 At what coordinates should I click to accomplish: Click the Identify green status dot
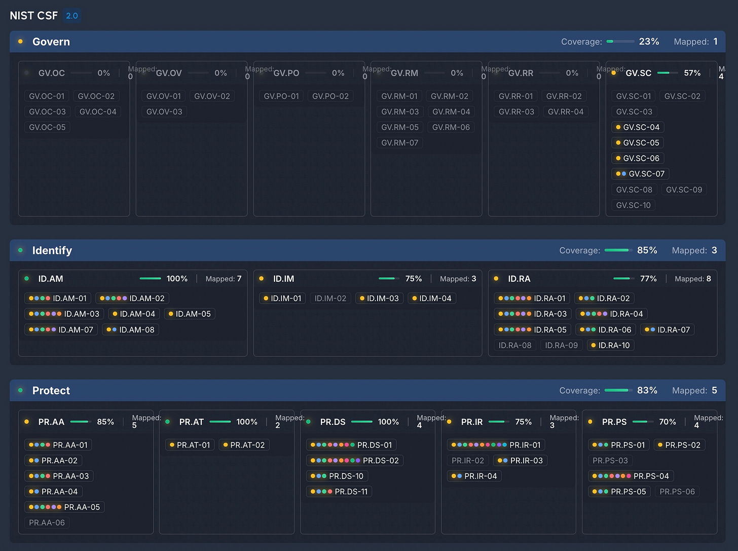pos(20,250)
